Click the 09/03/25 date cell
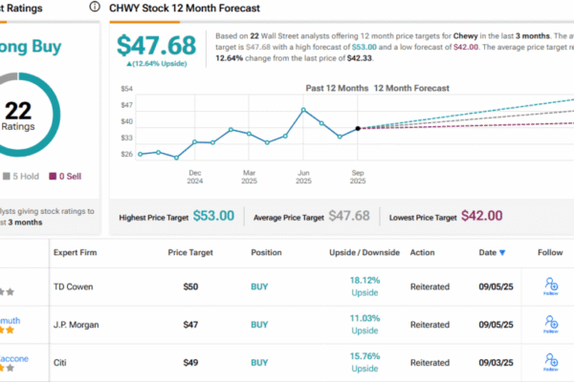This screenshot has height=382, width=574. point(496,363)
